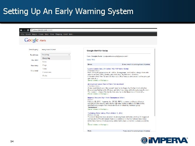Click the 'How often' label
195x146 pixels.
pos(35,60)
